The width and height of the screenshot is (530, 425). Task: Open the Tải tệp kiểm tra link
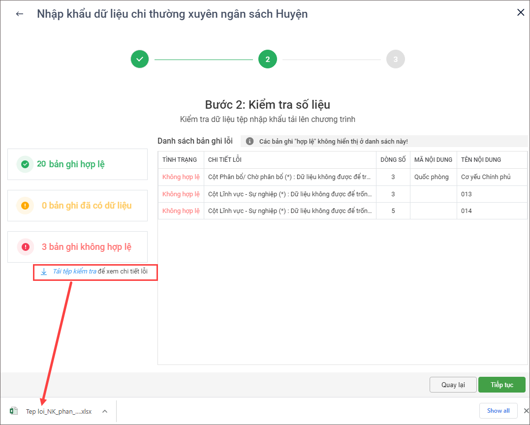74,272
